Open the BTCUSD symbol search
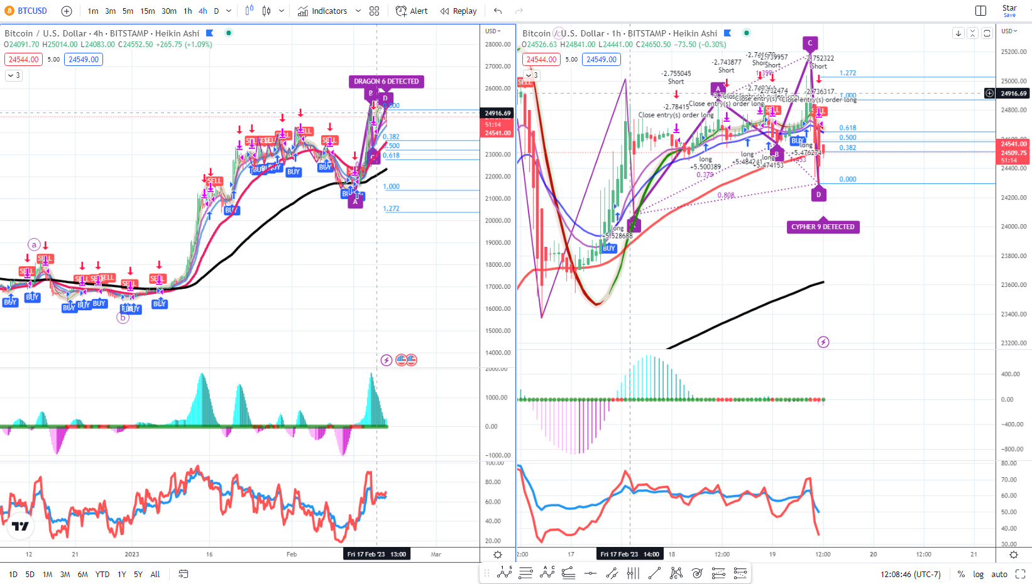This screenshot has height=584, width=1032. (x=26, y=11)
